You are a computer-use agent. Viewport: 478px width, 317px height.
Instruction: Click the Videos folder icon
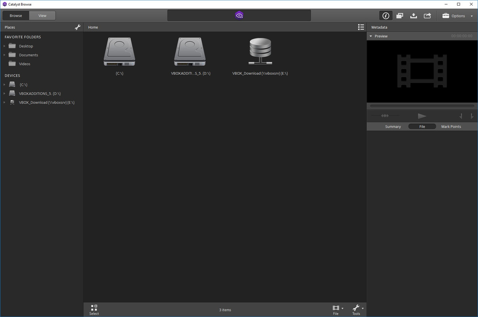12,64
